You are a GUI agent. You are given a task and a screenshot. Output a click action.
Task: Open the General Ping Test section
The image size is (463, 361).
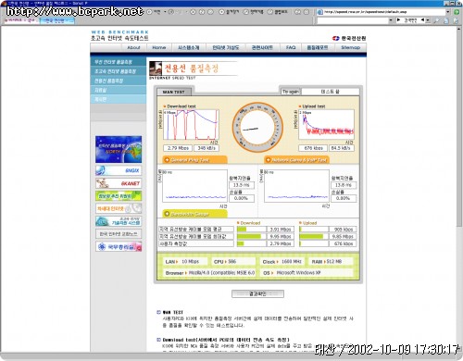(195, 160)
